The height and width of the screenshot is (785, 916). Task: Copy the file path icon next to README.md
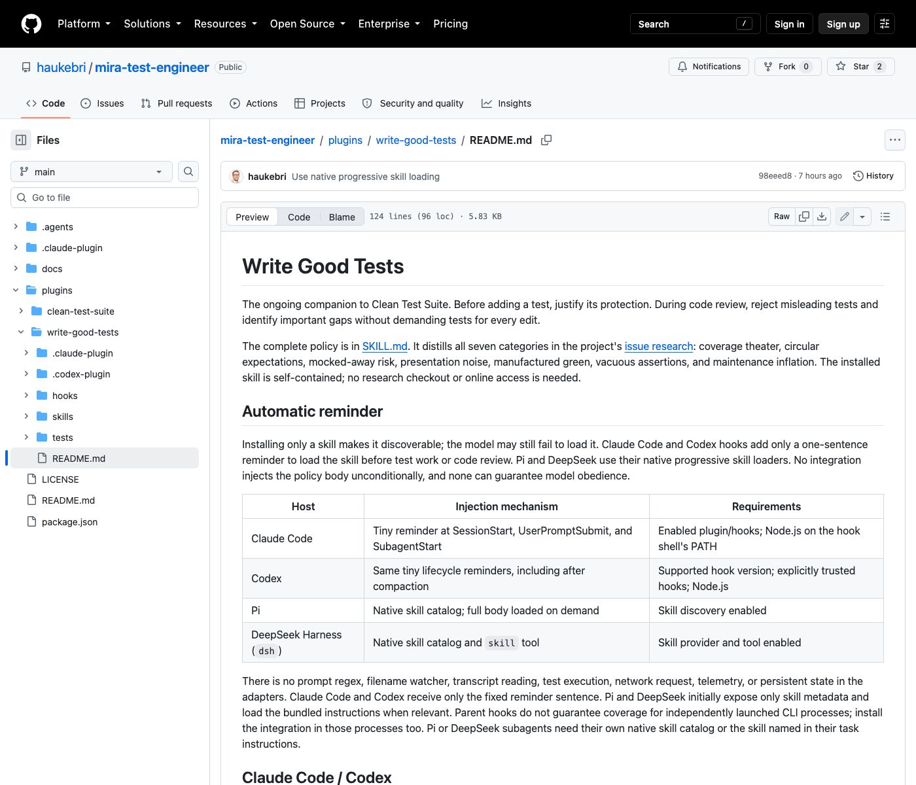[x=546, y=140]
